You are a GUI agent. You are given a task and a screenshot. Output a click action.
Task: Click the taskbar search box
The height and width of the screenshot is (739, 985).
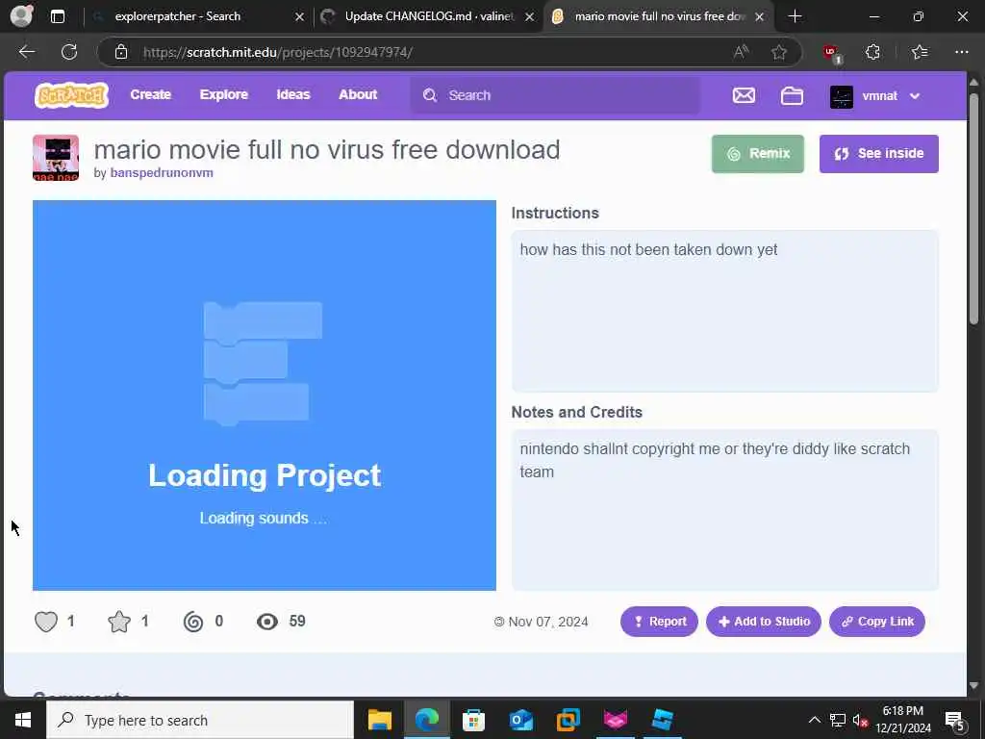pyautogui.click(x=200, y=720)
